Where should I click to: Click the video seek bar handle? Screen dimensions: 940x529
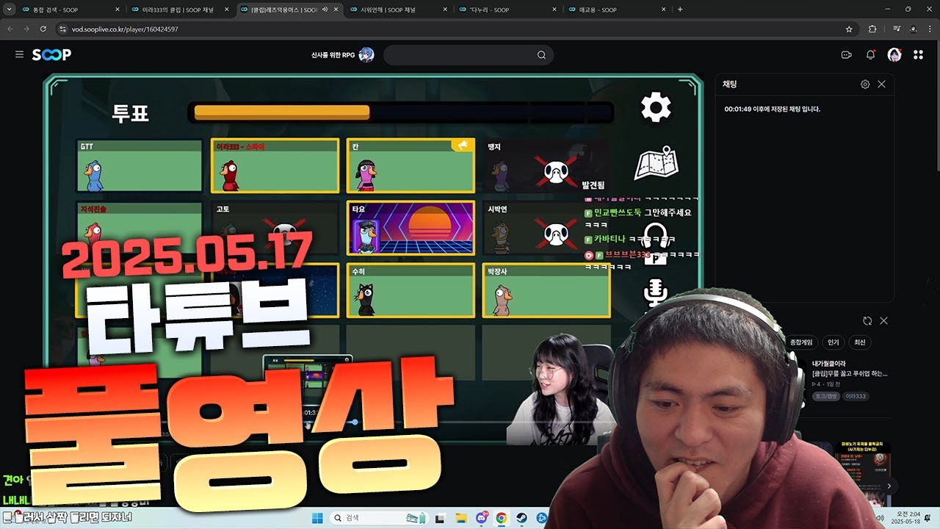click(355, 422)
